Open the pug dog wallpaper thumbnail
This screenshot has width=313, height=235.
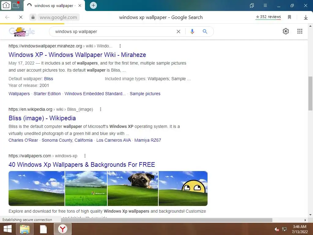click(133, 188)
